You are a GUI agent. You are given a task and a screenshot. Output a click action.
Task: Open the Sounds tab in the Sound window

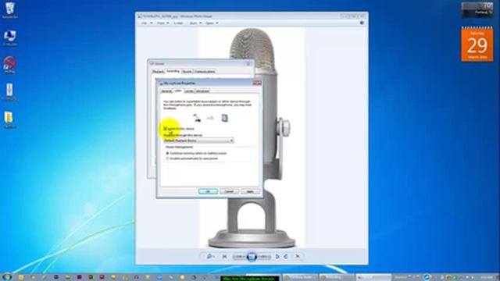(x=187, y=71)
